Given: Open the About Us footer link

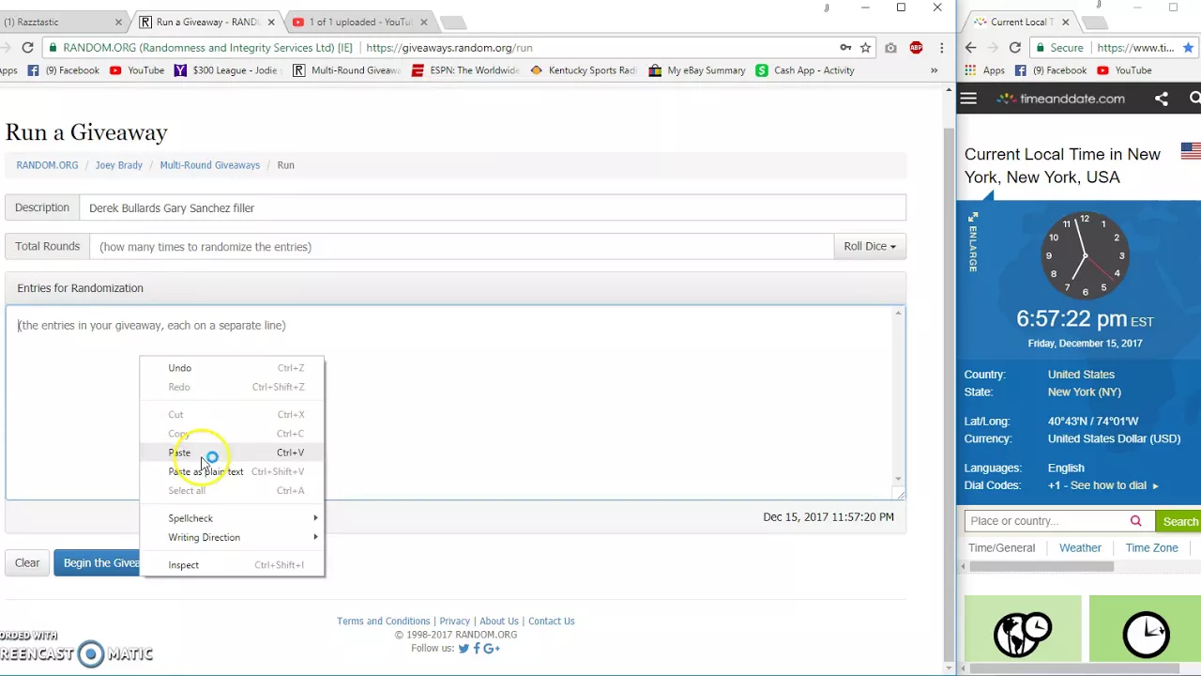Looking at the screenshot, I should point(498,622).
